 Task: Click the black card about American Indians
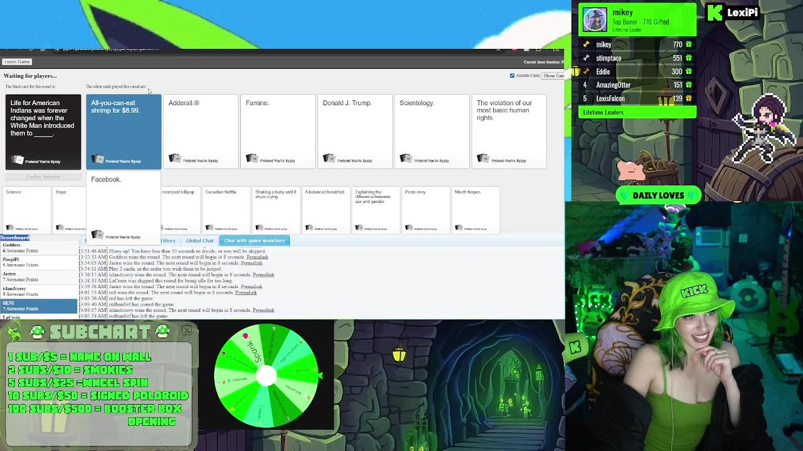click(x=43, y=132)
